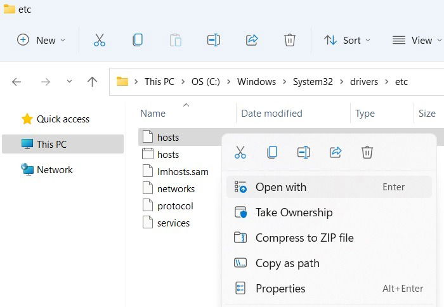The image size is (444, 307).
Task: Click the Delete trash icon in the top toolbar
Action: click(290, 40)
